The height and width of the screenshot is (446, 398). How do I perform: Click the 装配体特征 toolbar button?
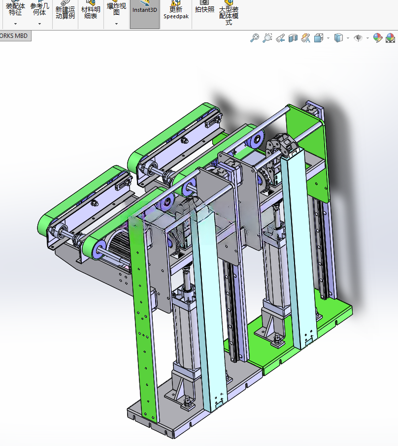15,10
